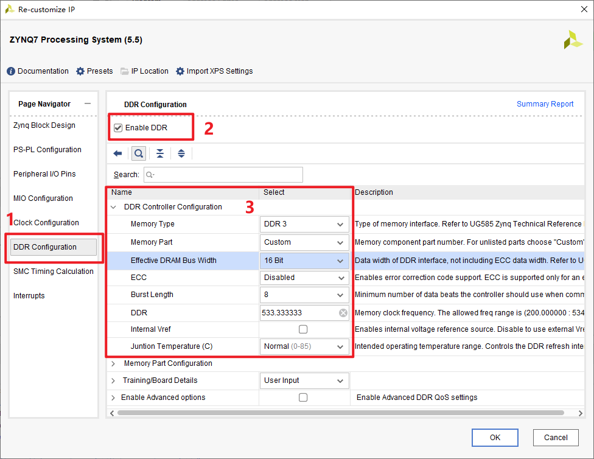
Task: Collapse the DDR Controller Configuration section
Action: click(113, 207)
